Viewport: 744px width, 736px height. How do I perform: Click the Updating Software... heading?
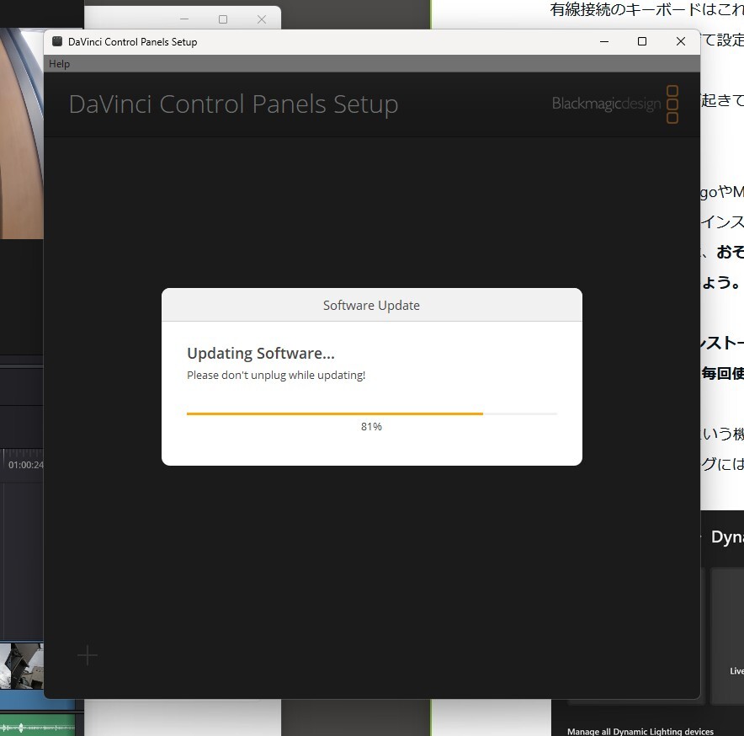pos(261,354)
